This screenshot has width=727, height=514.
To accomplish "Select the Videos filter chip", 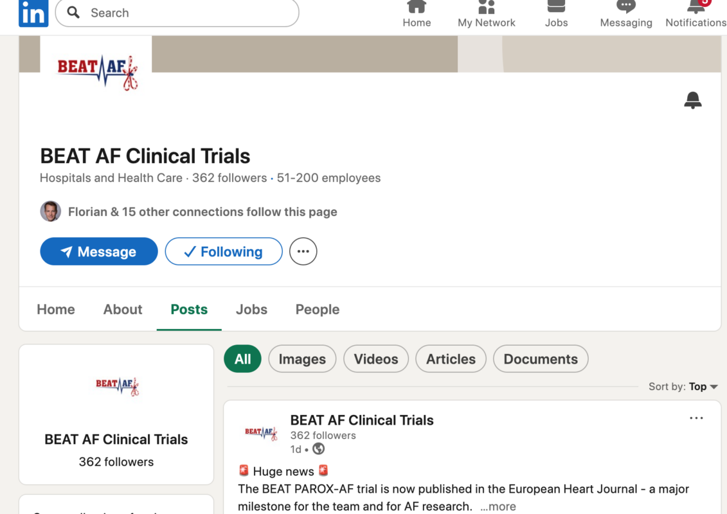I will pos(376,359).
